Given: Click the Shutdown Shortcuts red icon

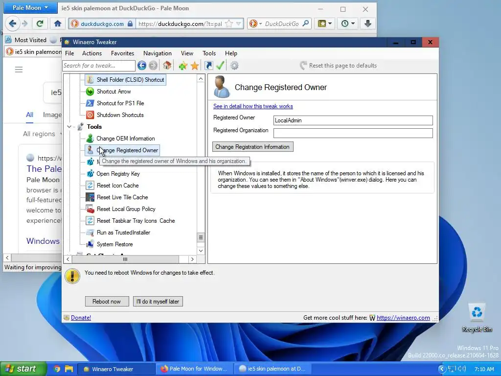Looking at the screenshot, I should (x=90, y=115).
